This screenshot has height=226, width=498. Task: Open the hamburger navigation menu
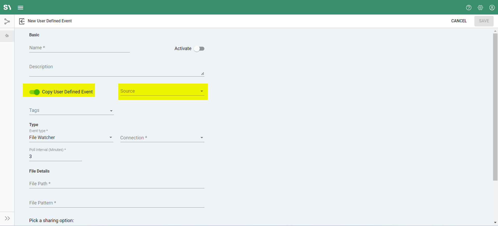pos(20,8)
